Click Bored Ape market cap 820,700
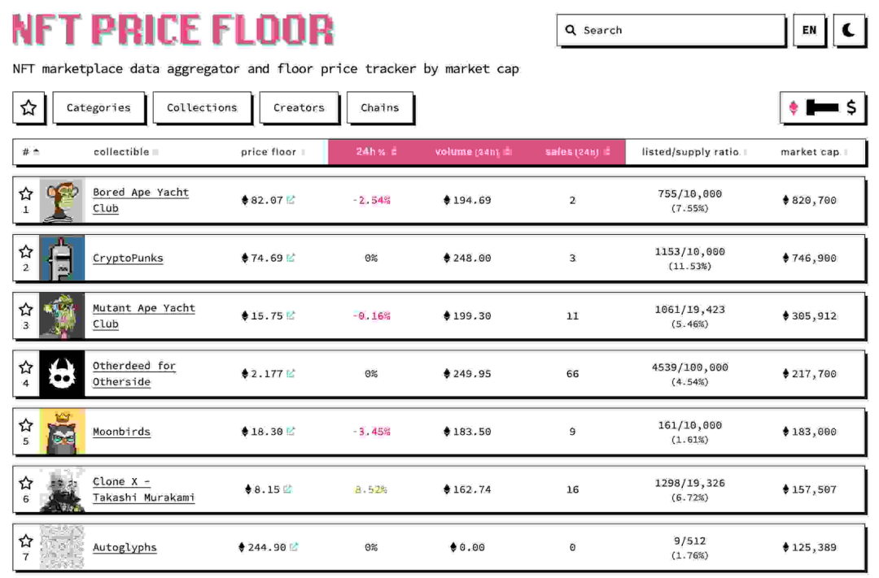This screenshot has width=879, height=578. click(810, 200)
